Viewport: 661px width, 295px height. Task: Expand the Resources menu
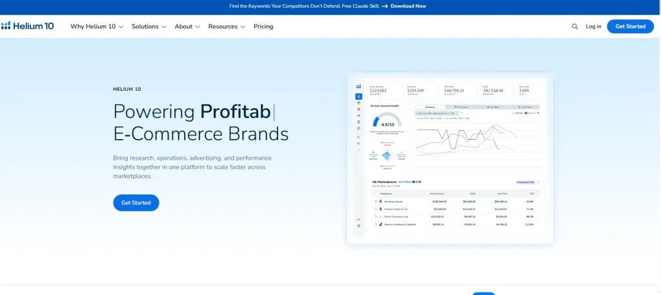pyautogui.click(x=227, y=26)
